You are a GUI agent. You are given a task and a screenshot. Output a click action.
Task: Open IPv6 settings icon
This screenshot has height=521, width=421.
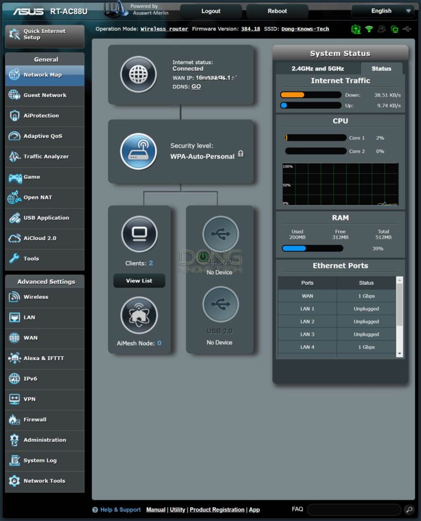[14, 378]
